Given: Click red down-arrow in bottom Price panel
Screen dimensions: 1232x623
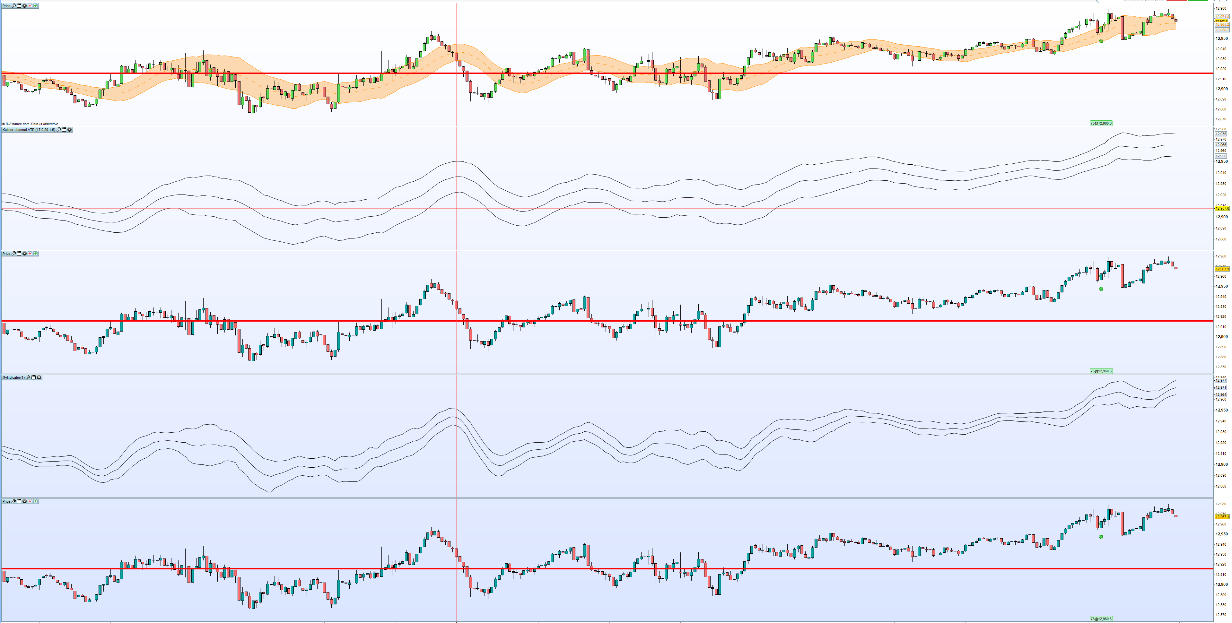Looking at the screenshot, I should 30,501.
